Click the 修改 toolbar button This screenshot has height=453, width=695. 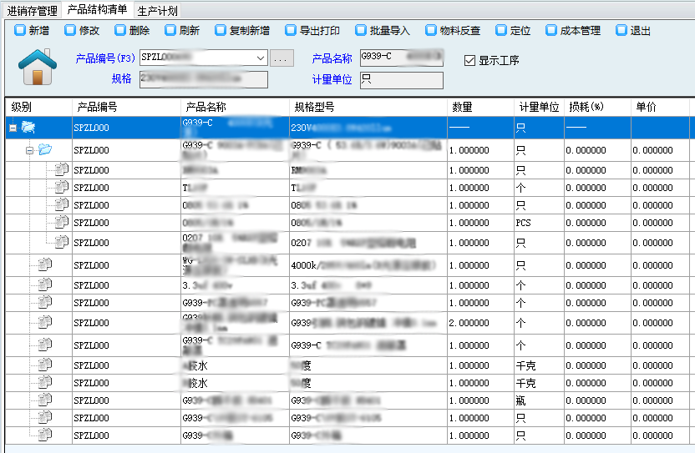point(82,31)
